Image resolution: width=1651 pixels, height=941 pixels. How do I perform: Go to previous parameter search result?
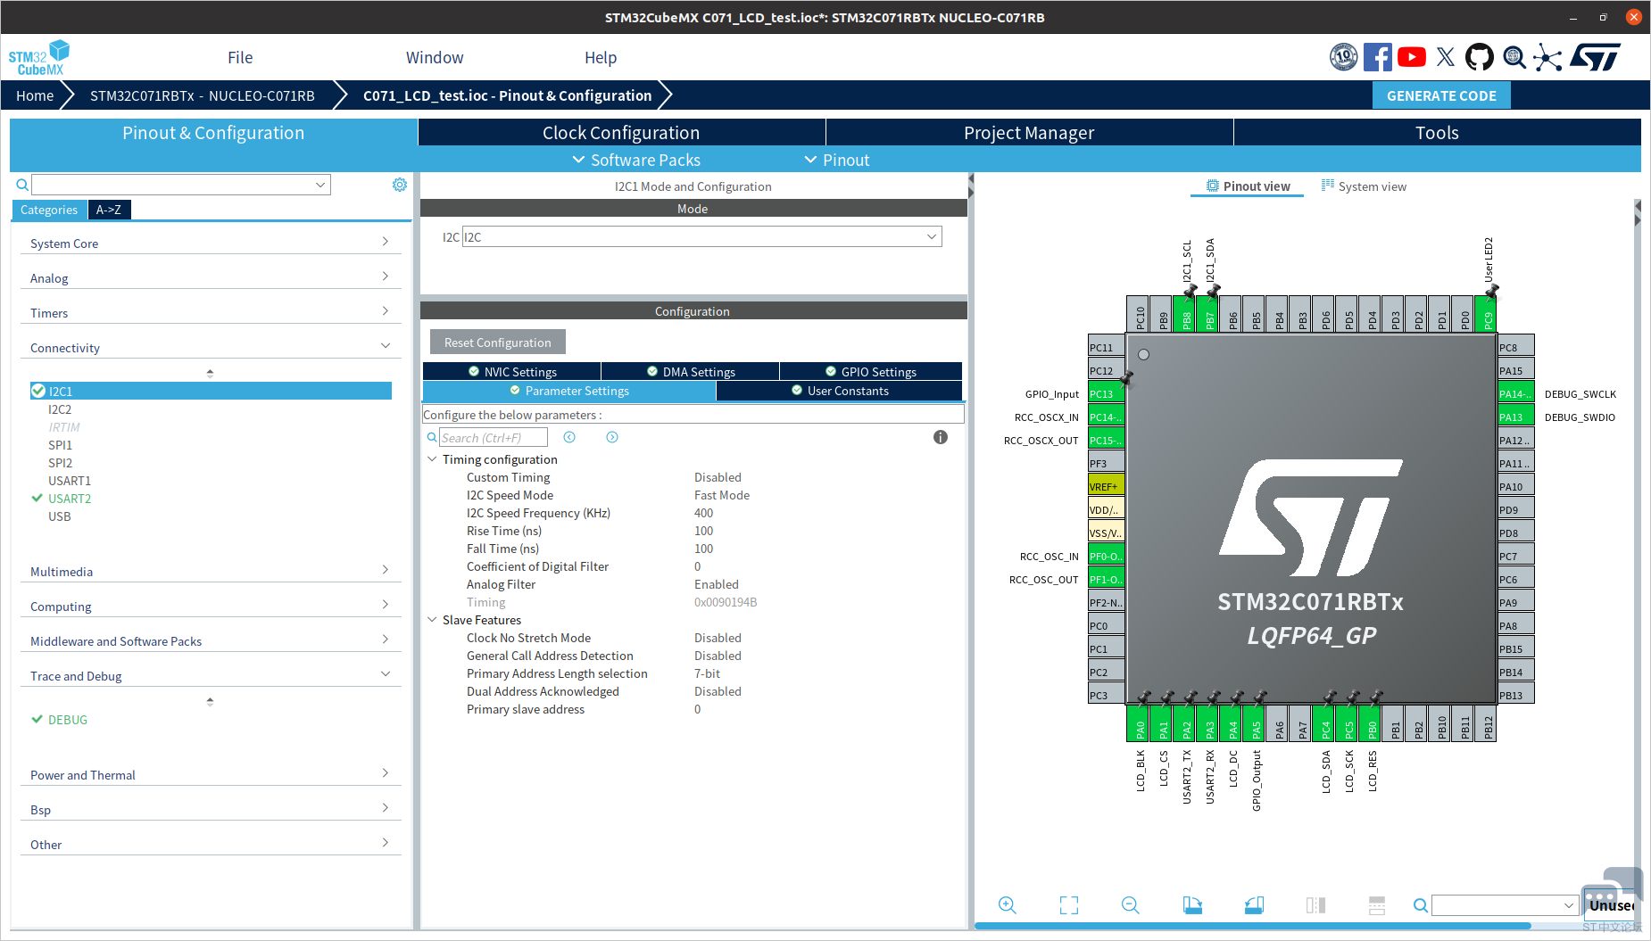(569, 437)
